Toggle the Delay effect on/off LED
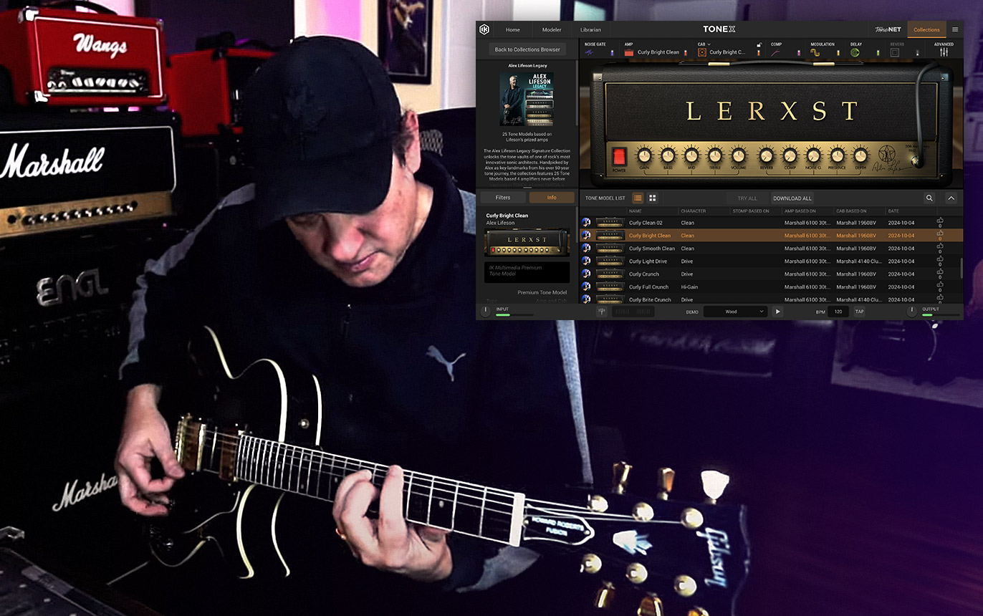This screenshot has width=983, height=616. pyautogui.click(x=878, y=52)
